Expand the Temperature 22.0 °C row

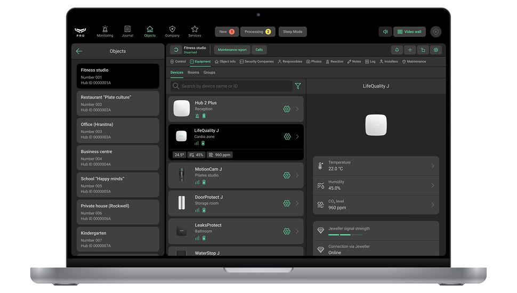pos(376,166)
